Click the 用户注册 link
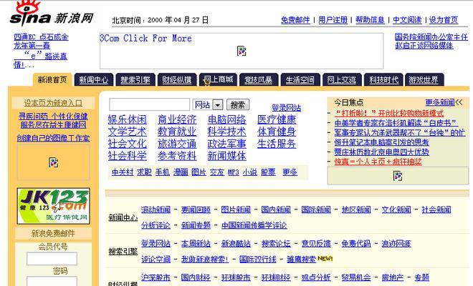Image resolution: width=473 pixels, height=286 pixels. click(x=333, y=20)
